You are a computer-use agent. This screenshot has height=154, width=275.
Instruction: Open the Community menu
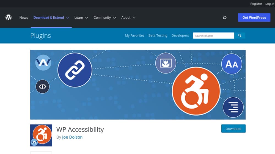(x=102, y=18)
